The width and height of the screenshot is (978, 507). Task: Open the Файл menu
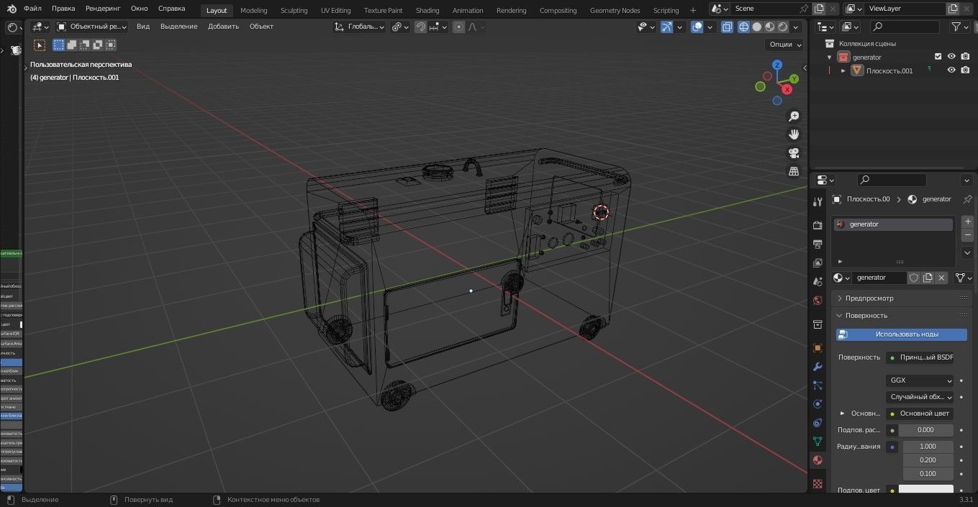point(32,9)
